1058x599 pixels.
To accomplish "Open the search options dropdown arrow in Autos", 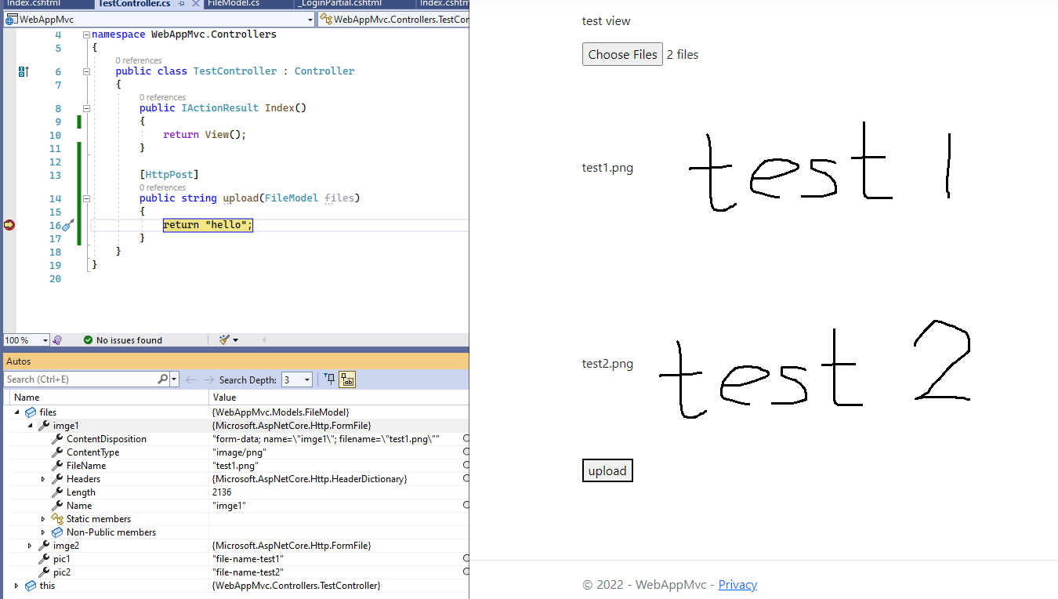I will 174,379.
